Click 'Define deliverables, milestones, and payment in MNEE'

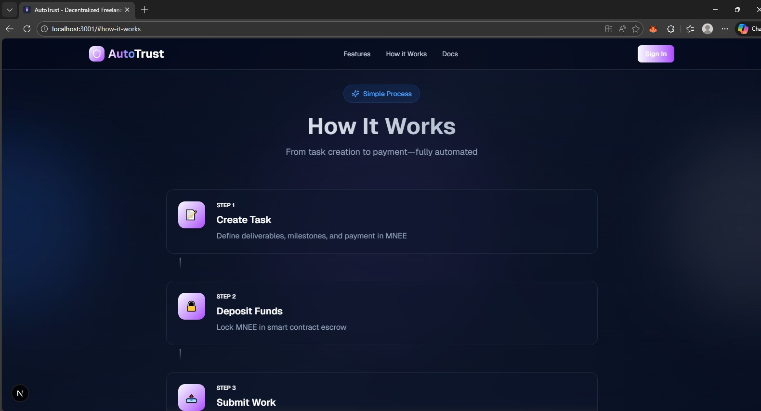coord(312,236)
